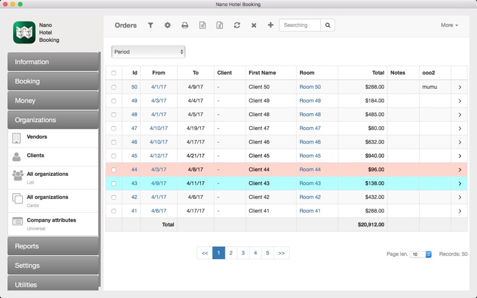The height and width of the screenshot is (298, 477).
Task: Check the box for order 44
Action: 114,170
